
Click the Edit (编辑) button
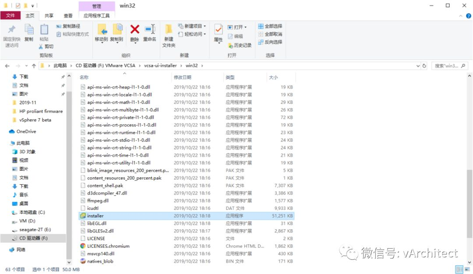point(235,36)
